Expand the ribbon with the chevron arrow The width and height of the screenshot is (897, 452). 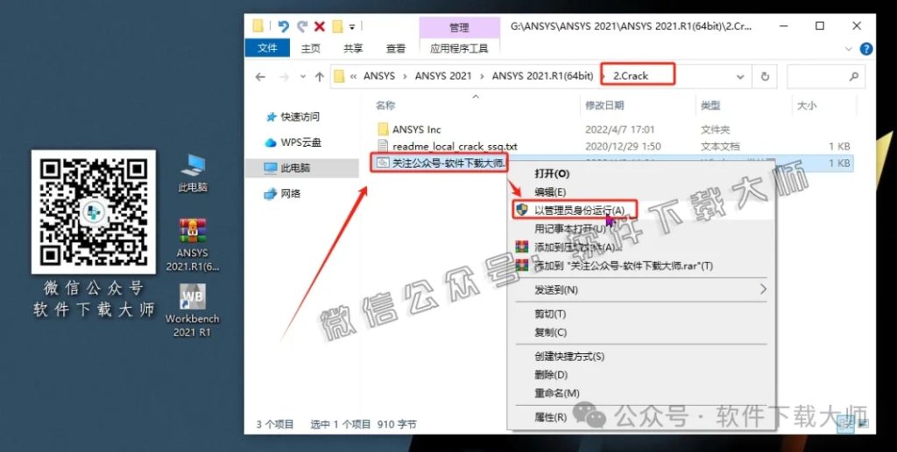pyautogui.click(x=849, y=49)
